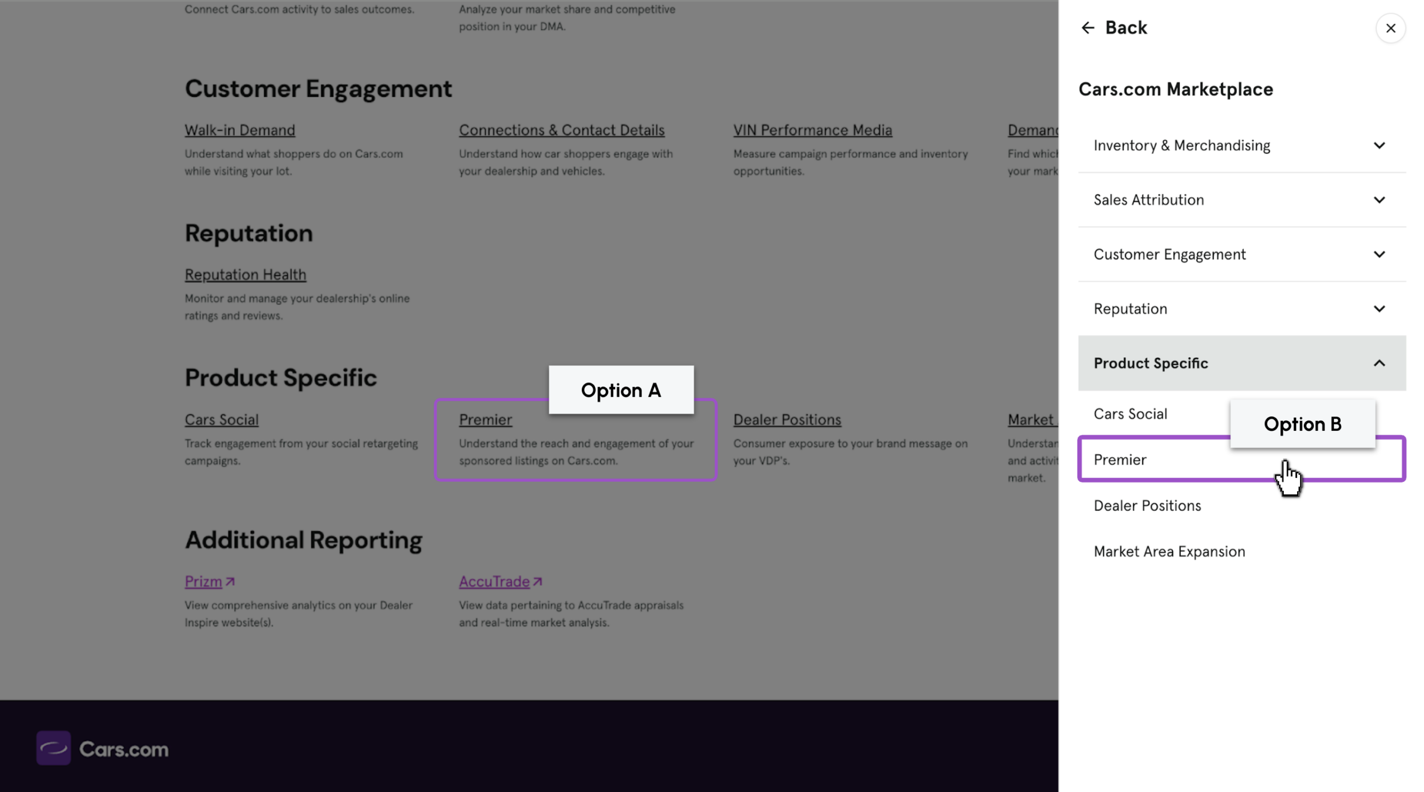Open Cars Social link on page

(x=221, y=420)
